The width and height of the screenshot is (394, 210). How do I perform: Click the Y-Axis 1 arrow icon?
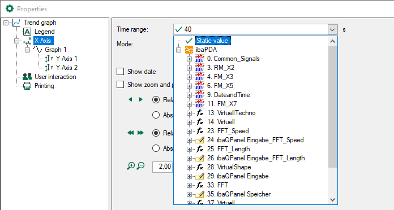pyautogui.click(x=49, y=59)
